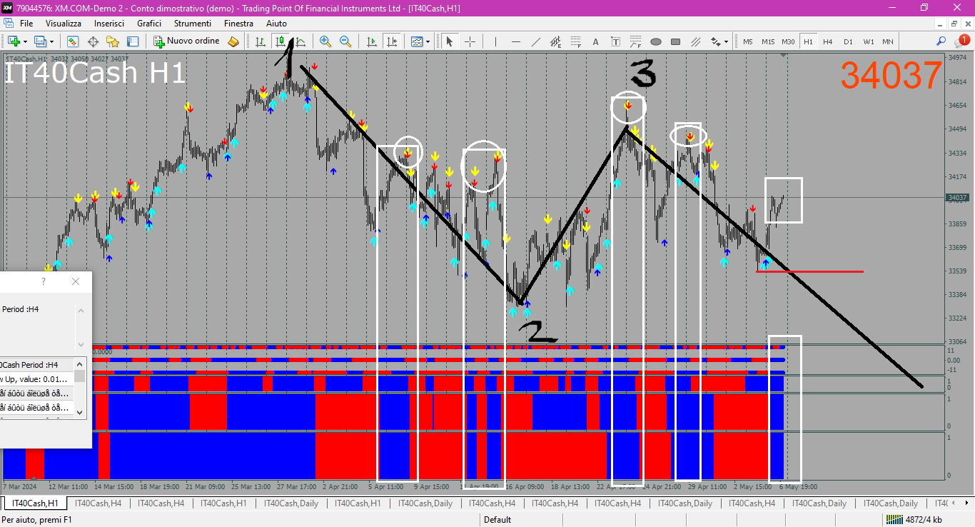Switch timeframe to M30
975x527 pixels.
coord(788,41)
